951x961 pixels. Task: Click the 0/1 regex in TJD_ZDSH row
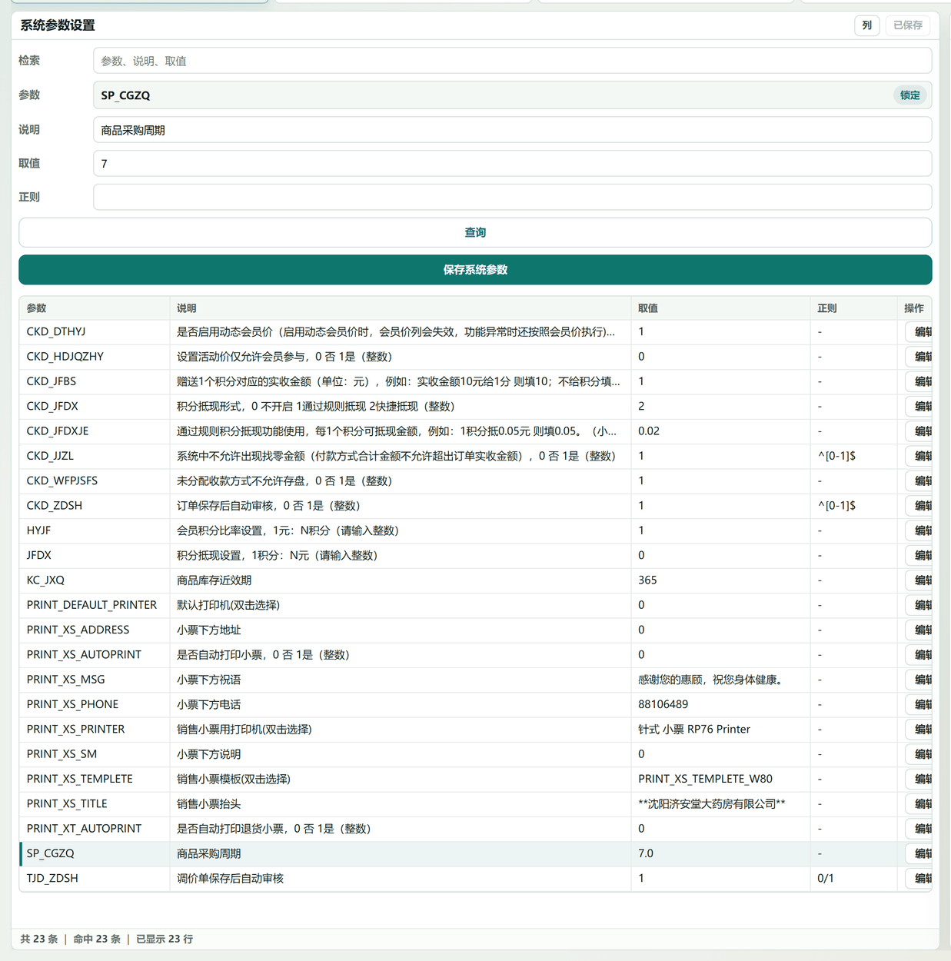826,879
